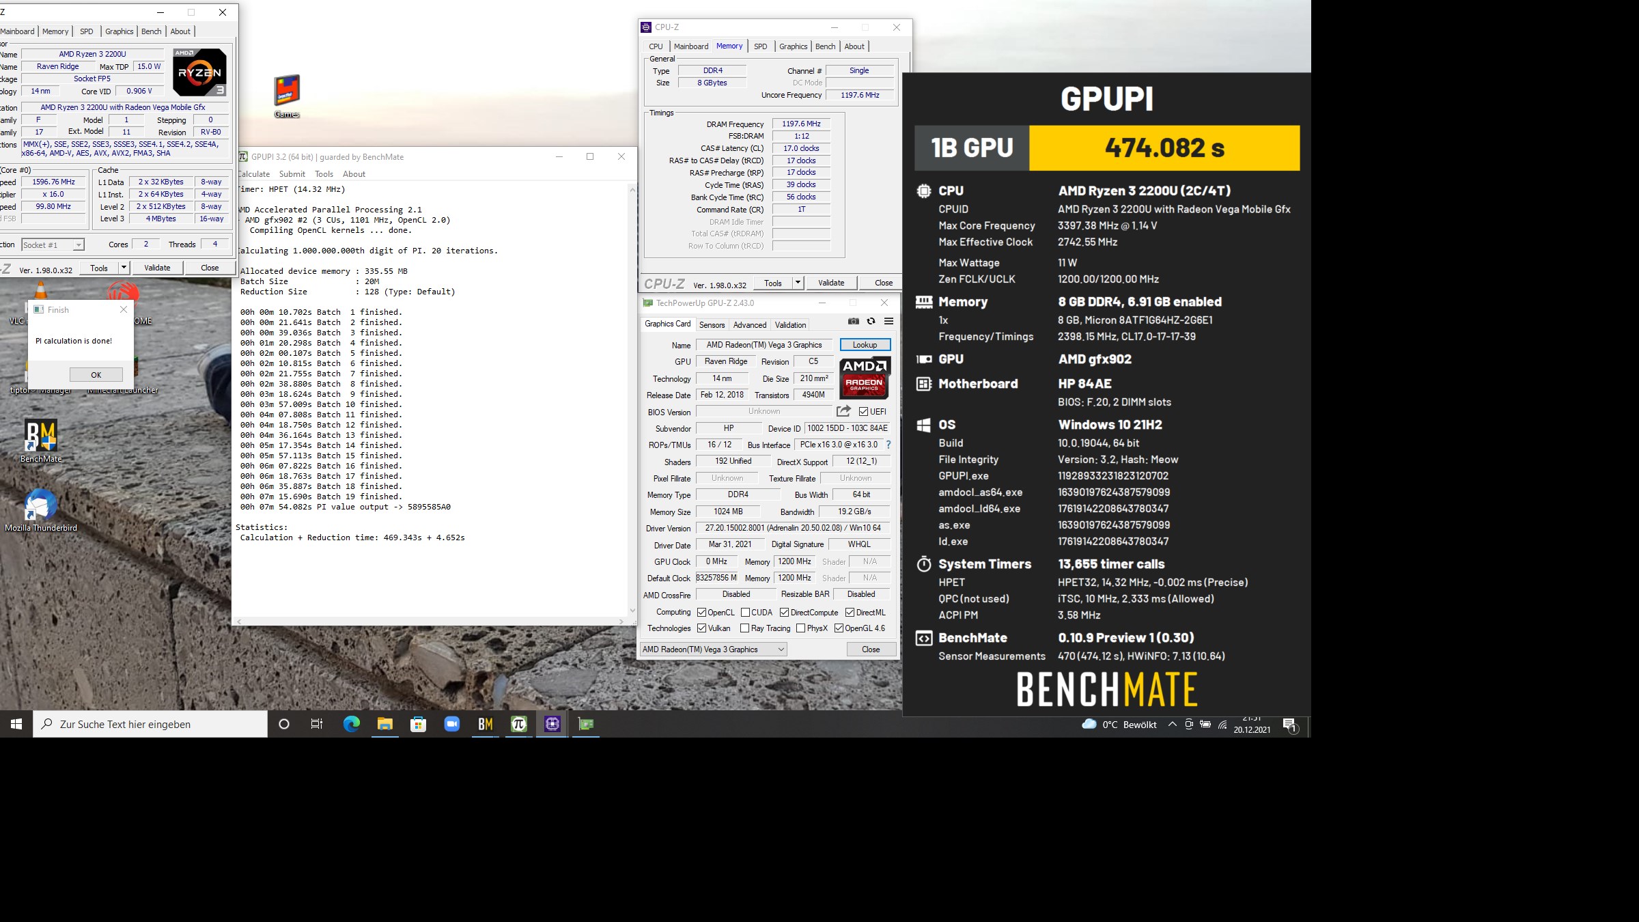Viewport: 1639px width, 922px height.
Task: Take a GPU-Z screenshot with the camera icon
Action: tap(854, 321)
